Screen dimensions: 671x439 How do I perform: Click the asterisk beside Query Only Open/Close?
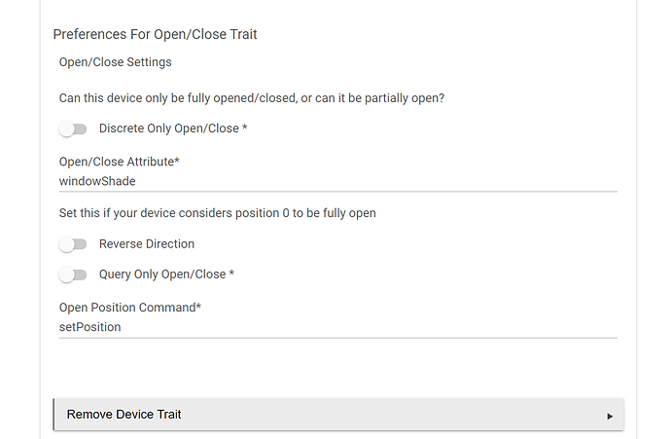[x=231, y=274]
